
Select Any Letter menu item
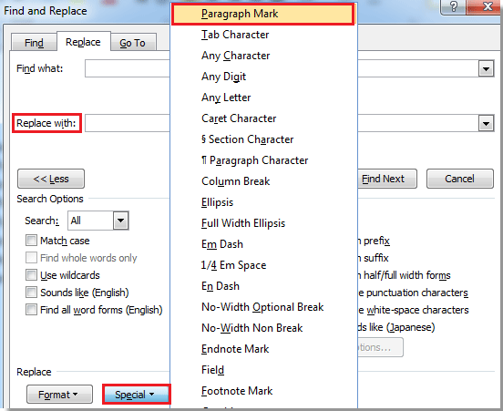263,98
